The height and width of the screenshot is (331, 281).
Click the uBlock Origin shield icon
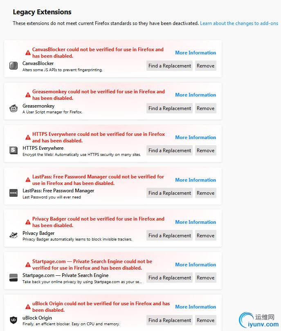click(x=13, y=320)
